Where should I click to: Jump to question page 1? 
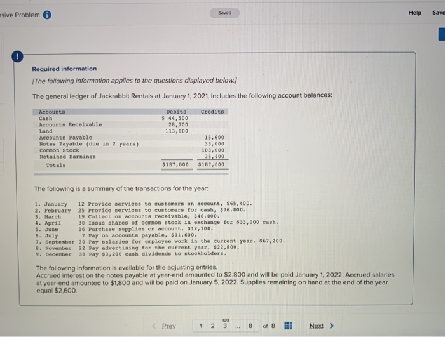coord(201,326)
